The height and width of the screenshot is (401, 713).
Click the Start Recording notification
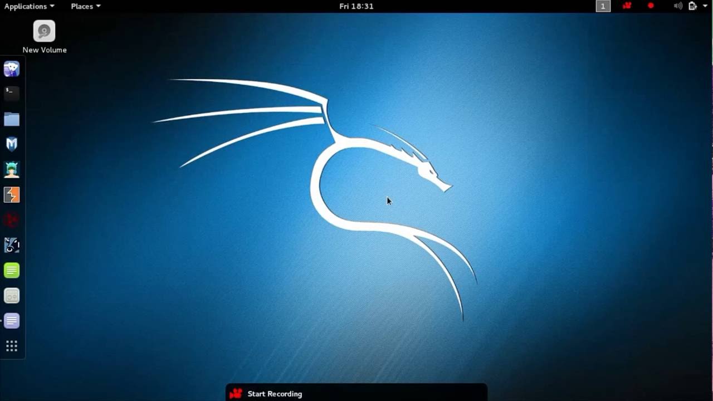coord(356,393)
